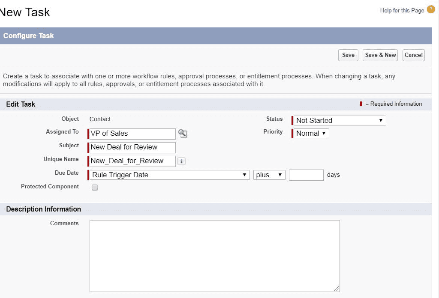Click the Configure Task header bar
This screenshot has height=298, width=439.
(29, 36)
